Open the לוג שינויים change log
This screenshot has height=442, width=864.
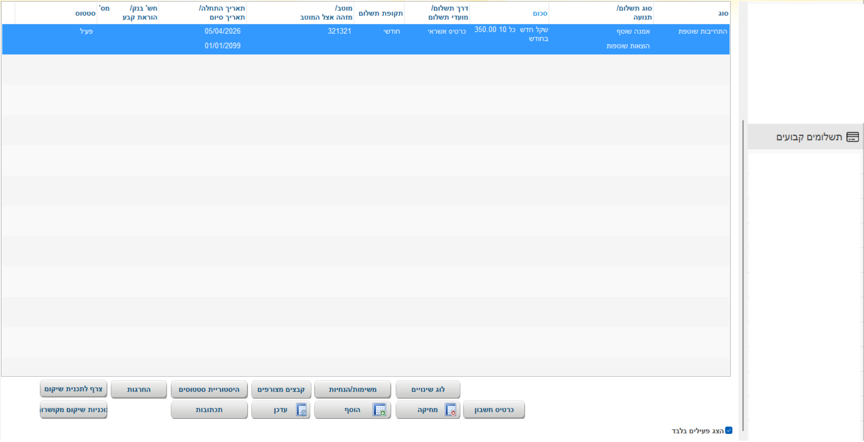point(428,389)
